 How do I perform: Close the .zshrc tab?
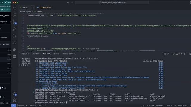click(x=33, y=7)
